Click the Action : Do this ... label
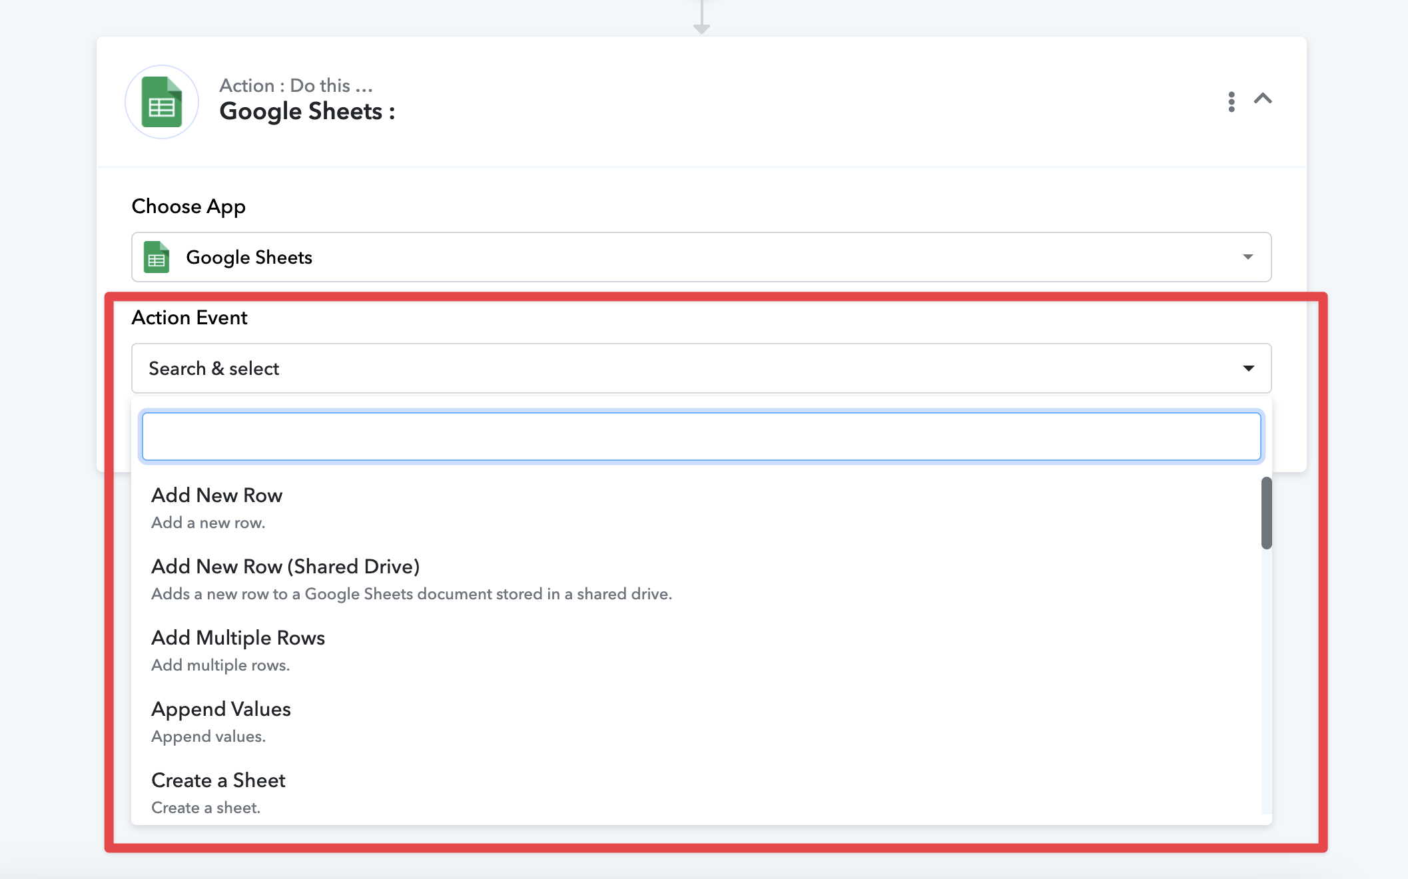The height and width of the screenshot is (879, 1408). click(x=296, y=86)
